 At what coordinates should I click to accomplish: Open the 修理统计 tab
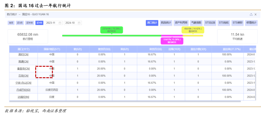[251, 23]
